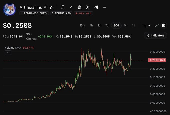Viewport: 170px width, 115px height.
Task: Open the X (Twitter) profile icon
Action: point(88,7)
